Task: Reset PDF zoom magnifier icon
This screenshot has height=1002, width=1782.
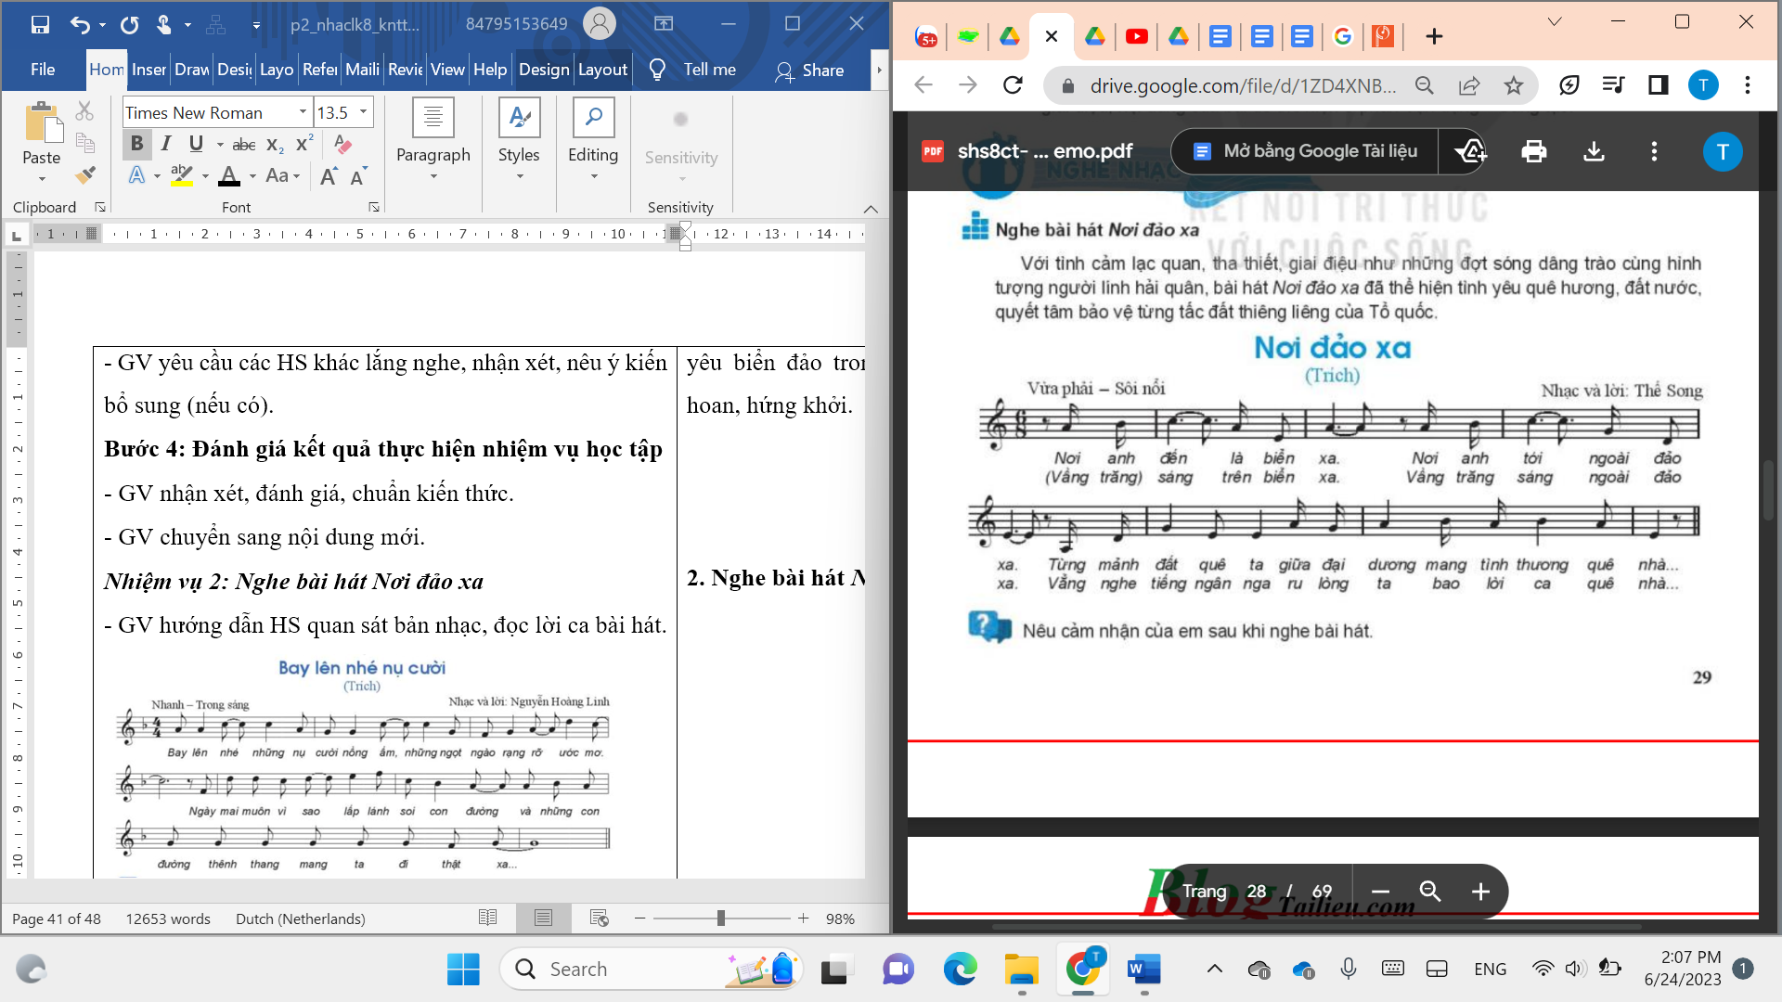Action: [1430, 892]
